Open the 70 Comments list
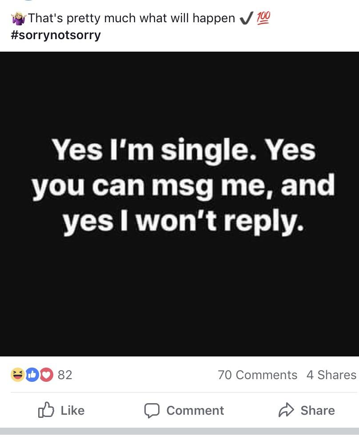 (258, 375)
